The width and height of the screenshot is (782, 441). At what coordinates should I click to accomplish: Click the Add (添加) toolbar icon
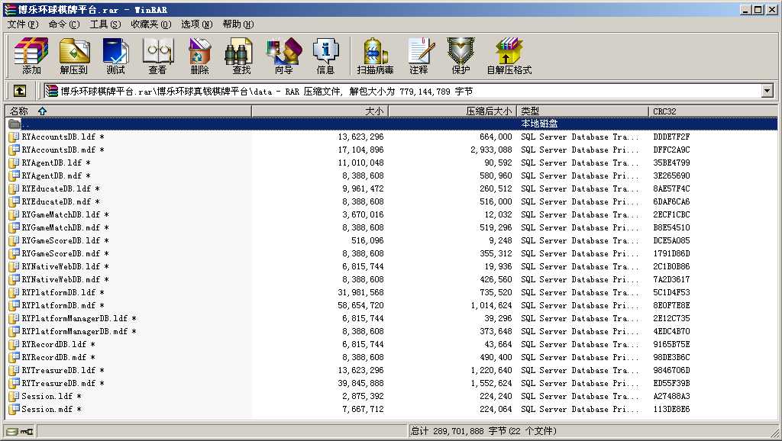tap(31, 56)
